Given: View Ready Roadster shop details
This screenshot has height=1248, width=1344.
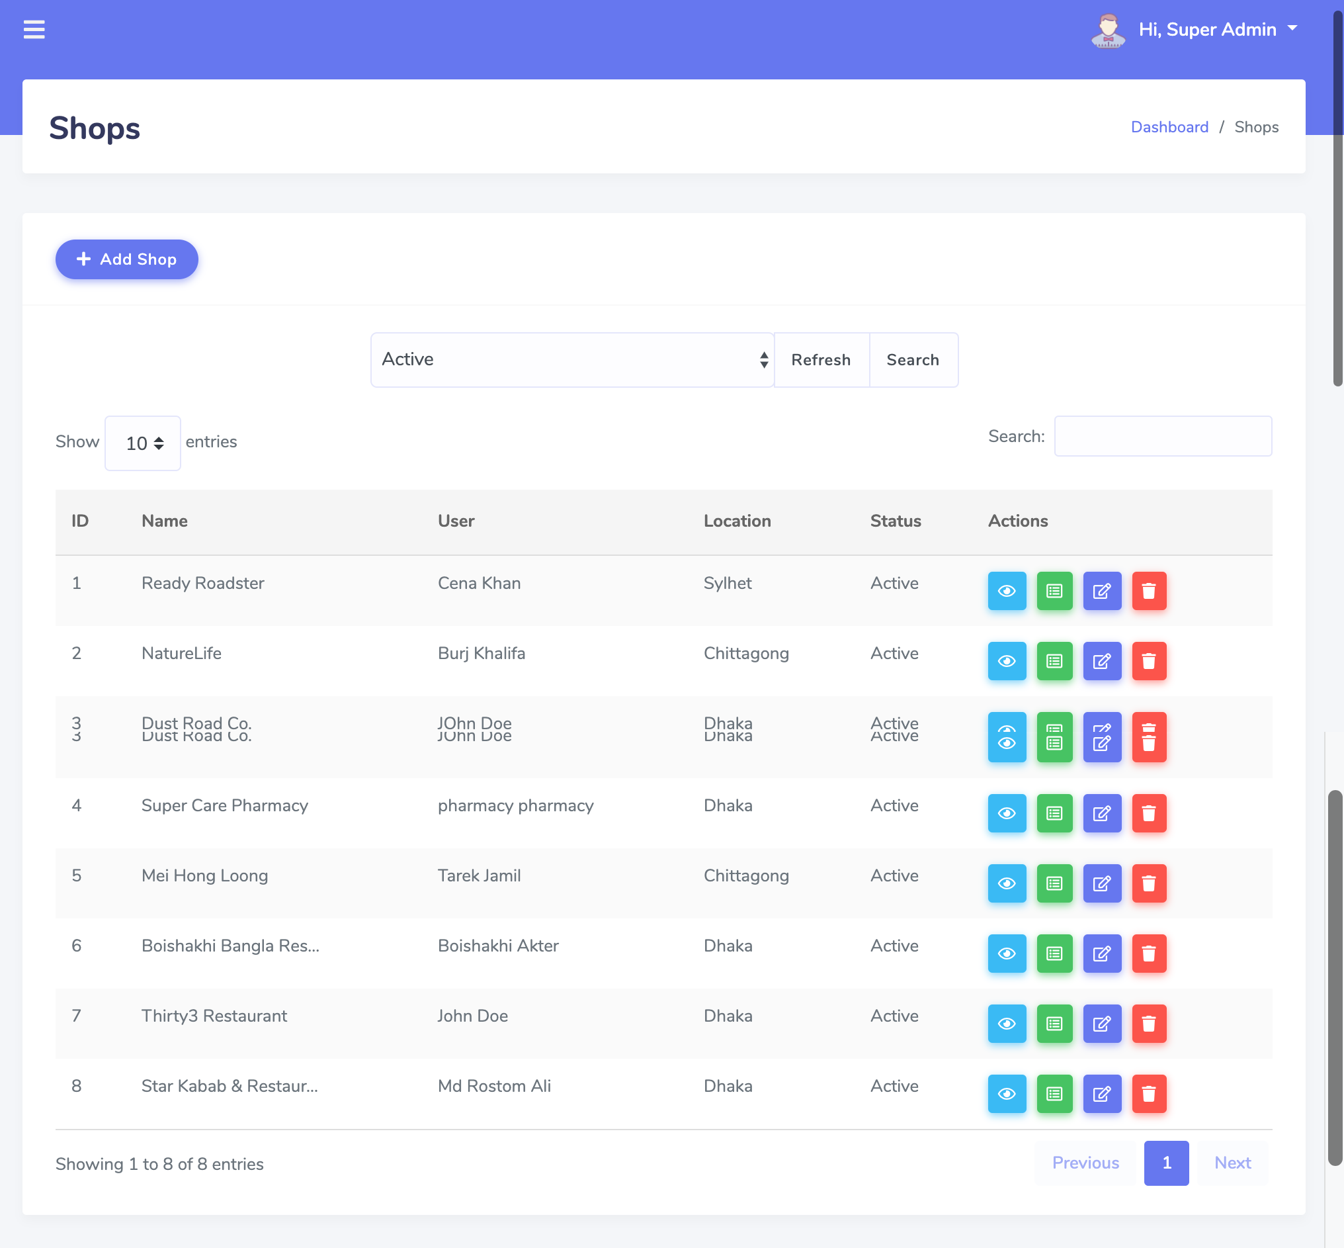Looking at the screenshot, I should click(1007, 591).
